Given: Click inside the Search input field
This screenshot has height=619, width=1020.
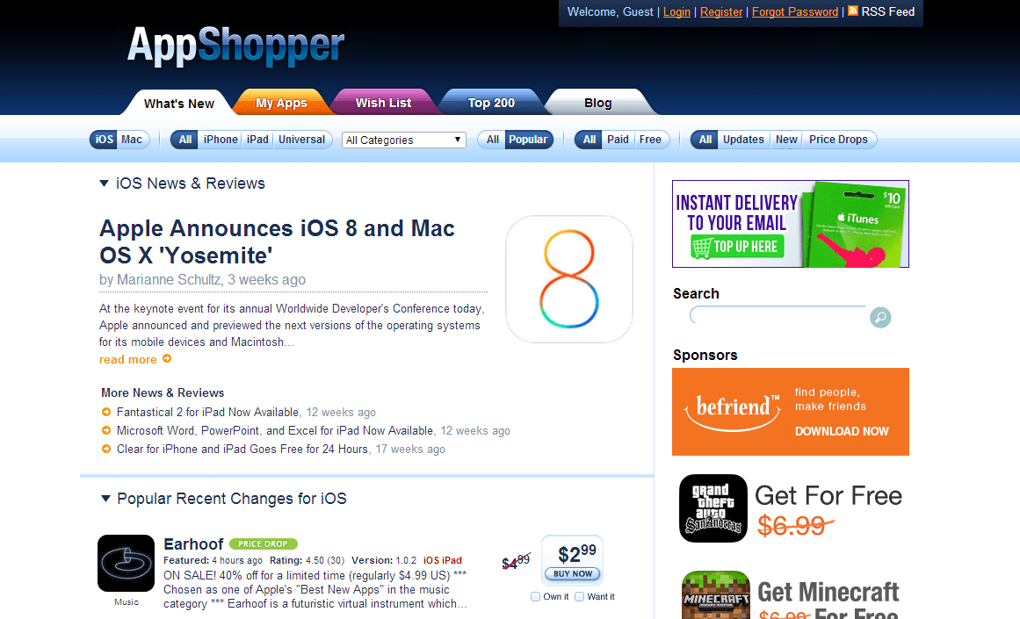Looking at the screenshot, I should coord(778,316).
